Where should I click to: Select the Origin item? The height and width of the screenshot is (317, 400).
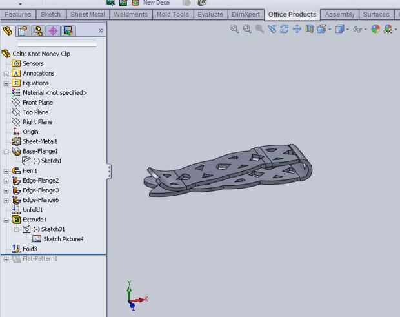click(30, 132)
